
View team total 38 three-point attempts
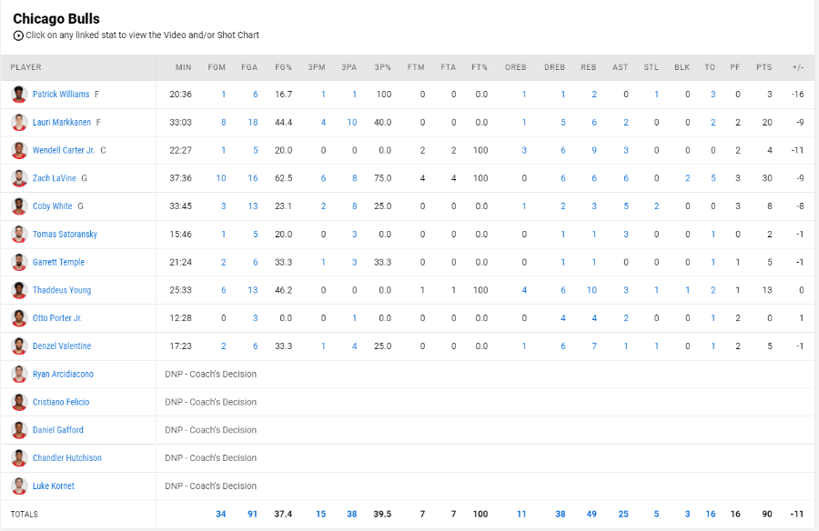[x=352, y=514]
